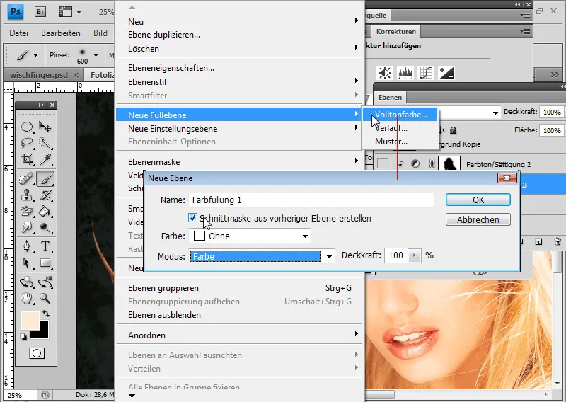Select the Smudge finger tool

tap(27, 227)
